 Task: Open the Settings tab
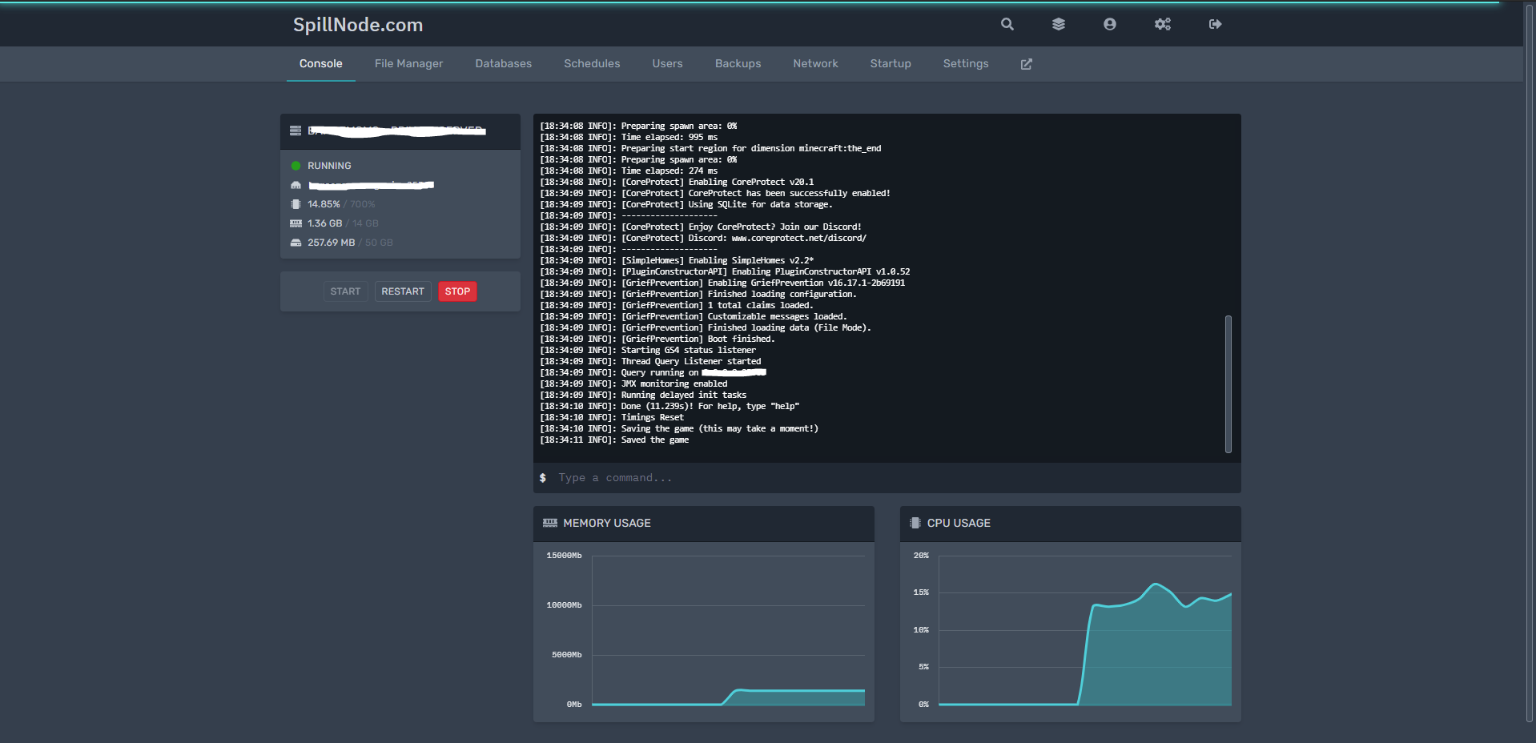tap(966, 64)
